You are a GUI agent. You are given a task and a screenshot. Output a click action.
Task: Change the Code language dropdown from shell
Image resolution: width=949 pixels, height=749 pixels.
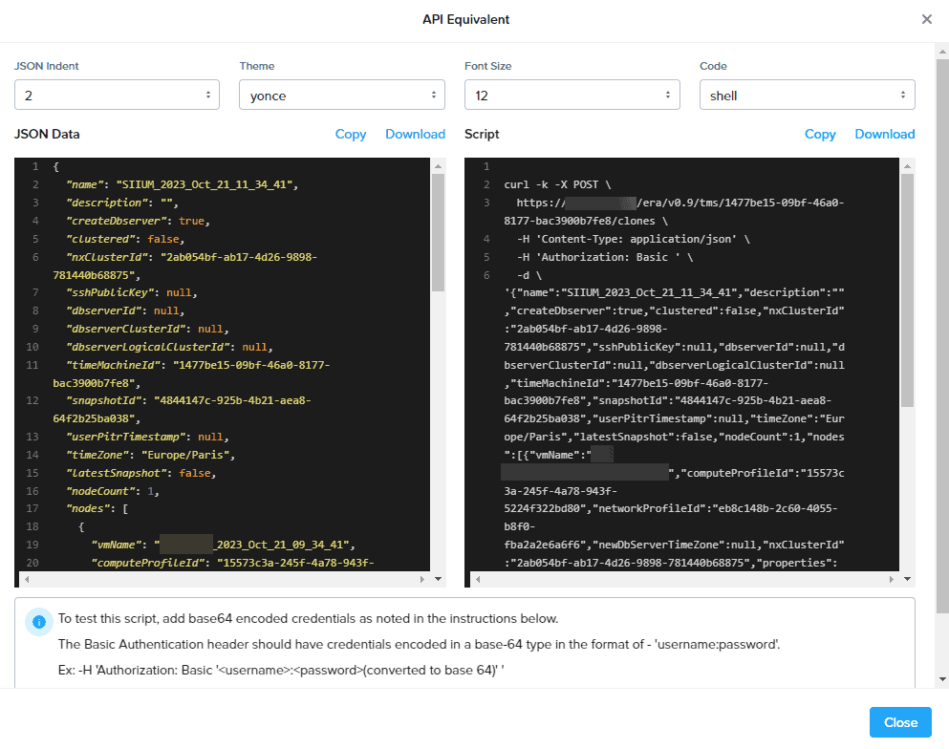[807, 96]
